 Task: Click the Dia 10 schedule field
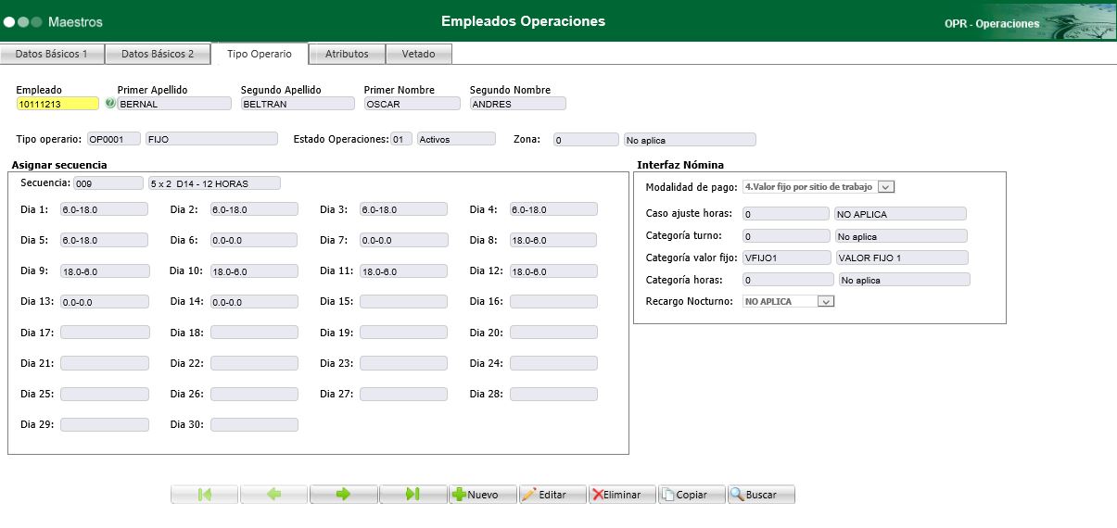[254, 271]
